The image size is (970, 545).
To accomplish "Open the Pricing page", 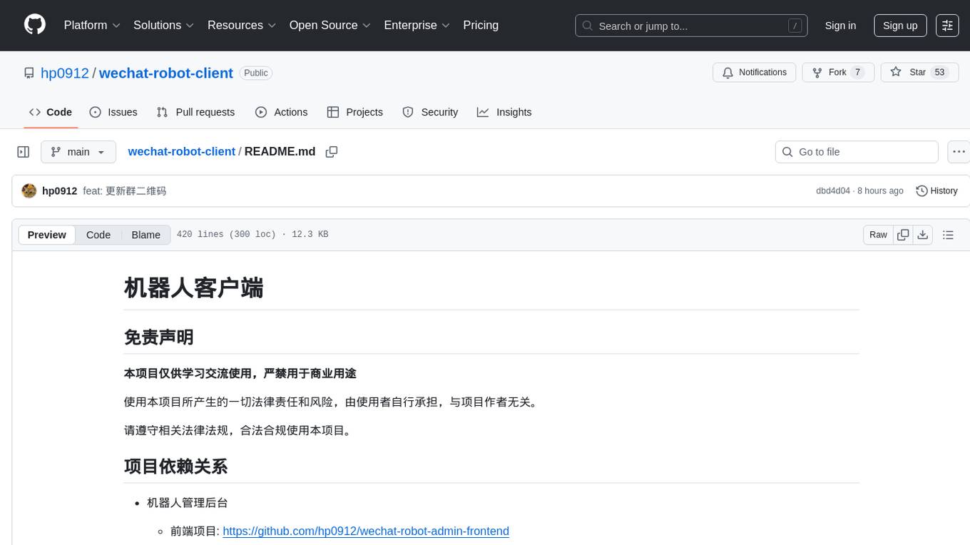I will [x=481, y=25].
